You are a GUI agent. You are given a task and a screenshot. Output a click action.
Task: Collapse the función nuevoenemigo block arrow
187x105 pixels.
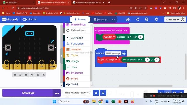(x=124, y=53)
